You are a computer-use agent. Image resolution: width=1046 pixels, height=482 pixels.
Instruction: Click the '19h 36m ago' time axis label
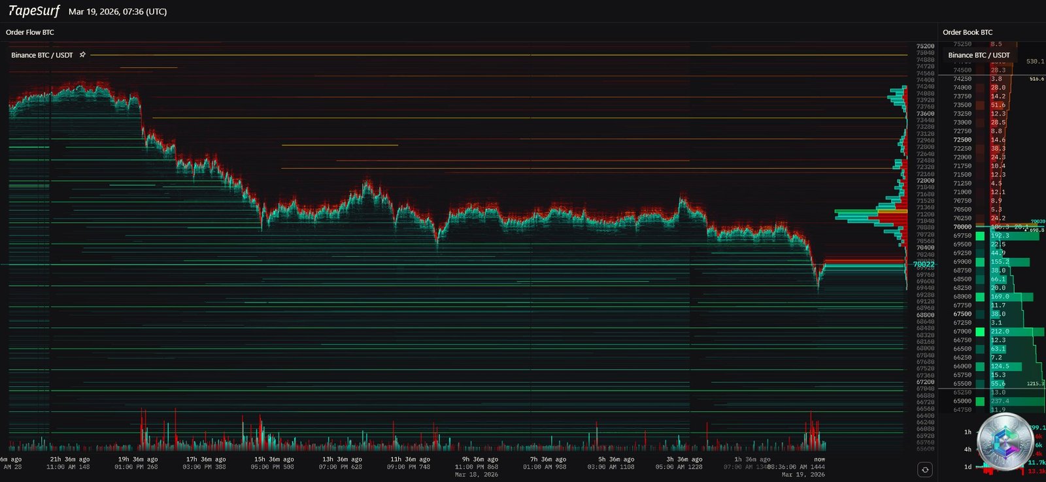click(x=138, y=459)
